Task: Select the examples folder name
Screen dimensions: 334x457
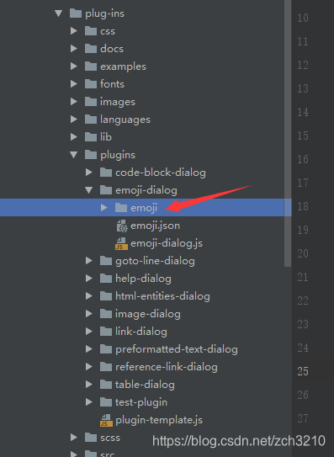Action: 123,66
